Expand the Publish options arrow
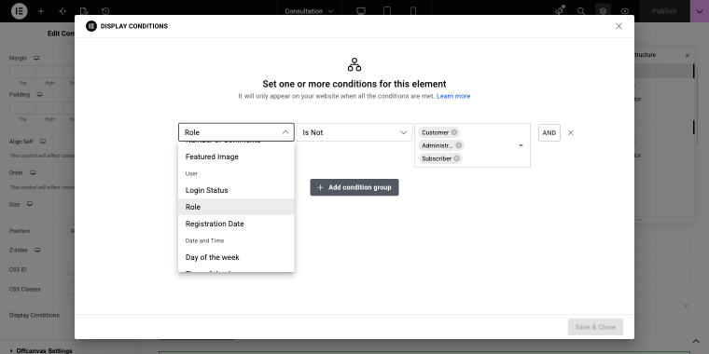Screen dimensions: 709x354 [x=700, y=11]
